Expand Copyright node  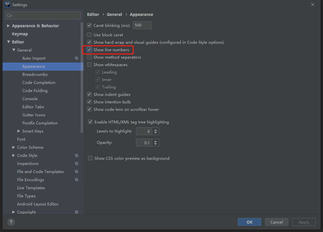pos(14,212)
